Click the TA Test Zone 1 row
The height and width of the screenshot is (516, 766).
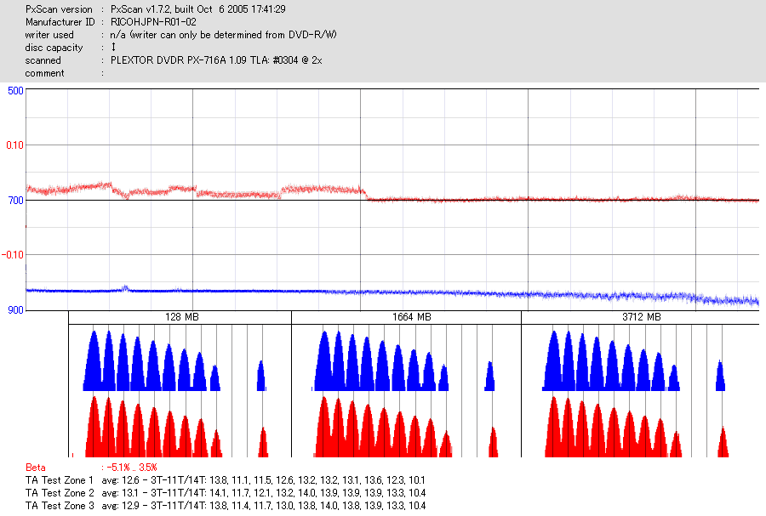(226, 480)
